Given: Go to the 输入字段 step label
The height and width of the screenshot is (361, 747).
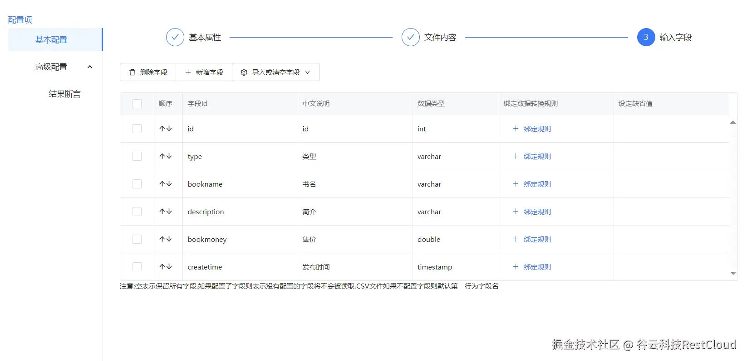Looking at the screenshot, I should 676,38.
